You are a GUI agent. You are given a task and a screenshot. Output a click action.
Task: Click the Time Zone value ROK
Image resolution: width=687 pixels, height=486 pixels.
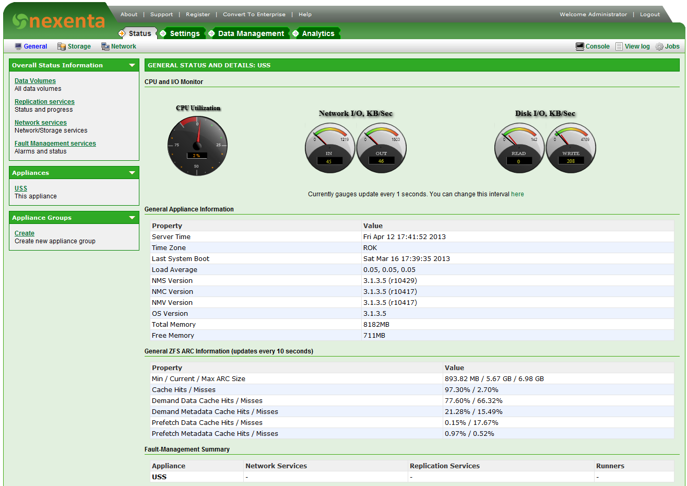pos(370,248)
